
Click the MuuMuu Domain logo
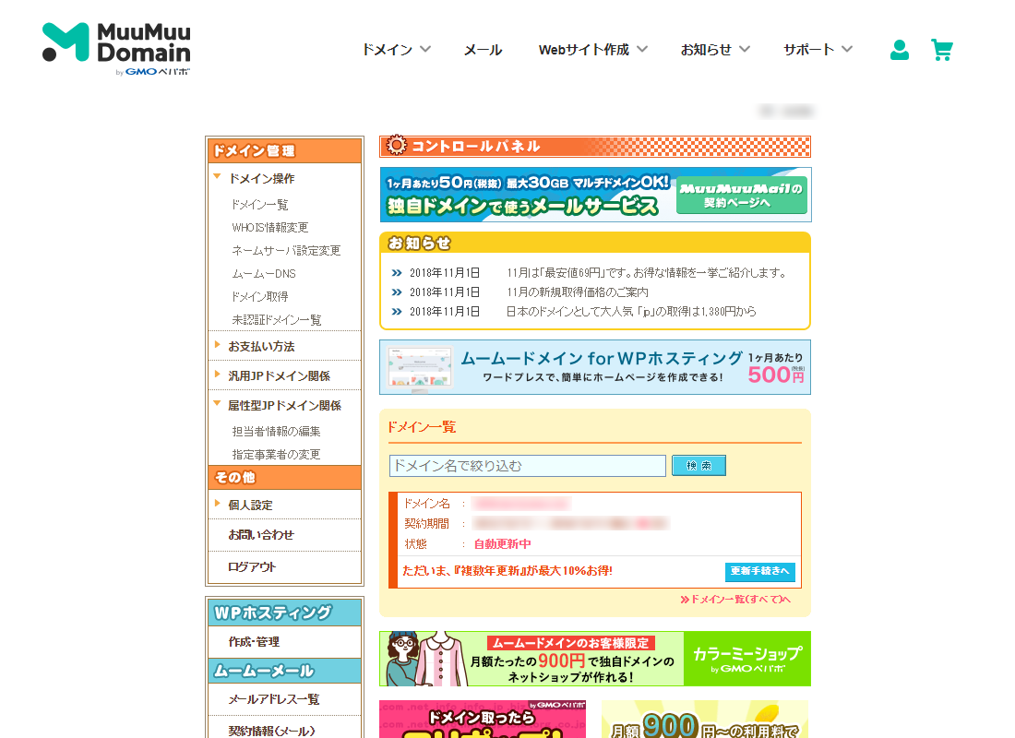(115, 50)
